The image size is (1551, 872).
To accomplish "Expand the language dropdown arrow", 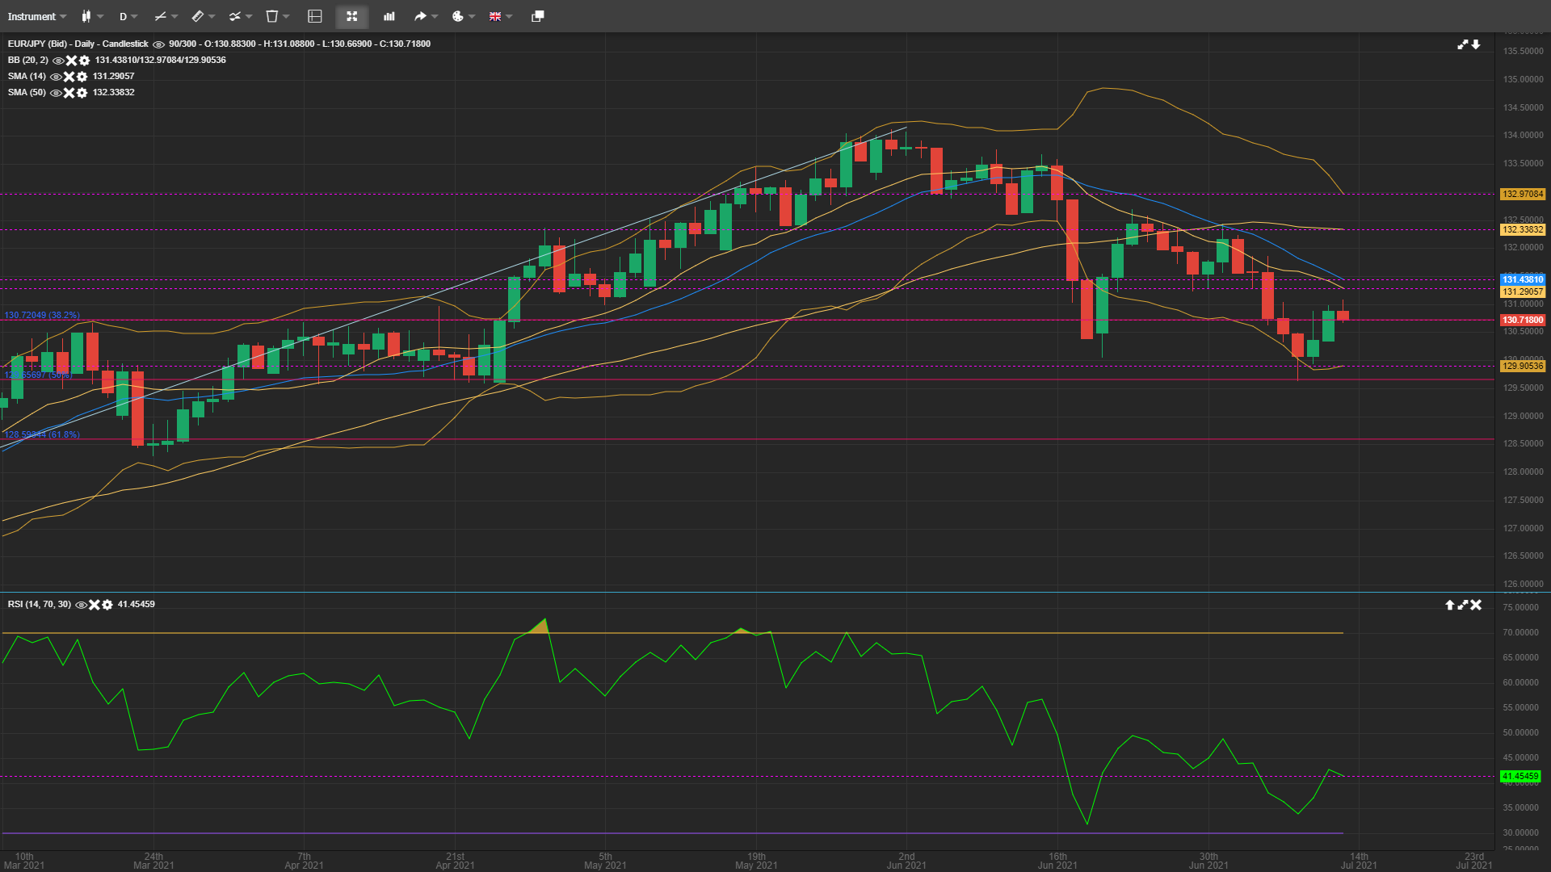I will tap(509, 16).
